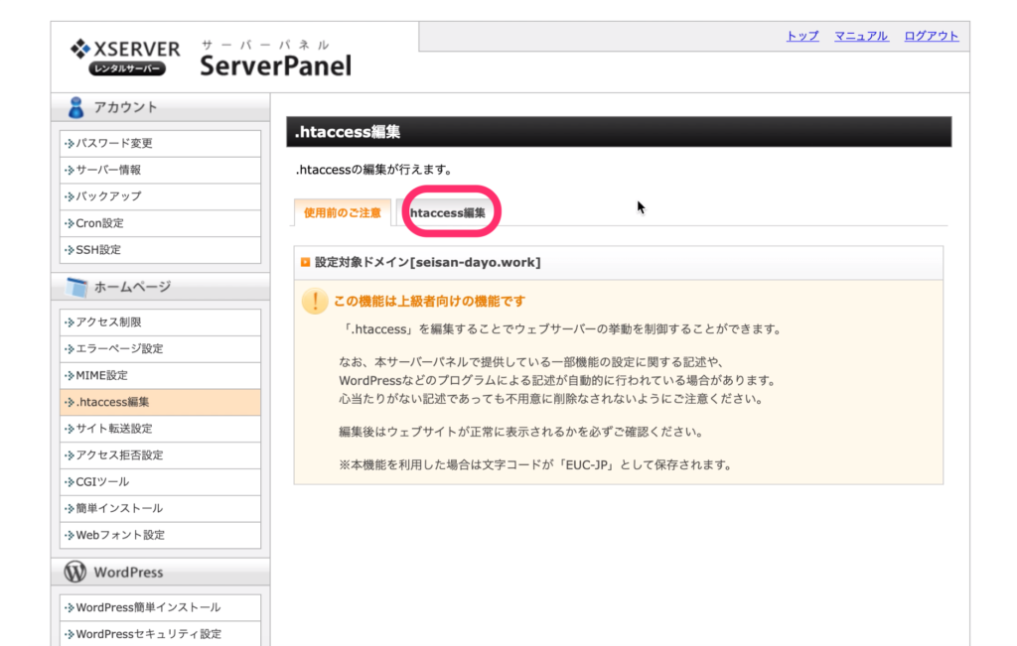Go to サーバー情報 menu item

tap(108, 170)
